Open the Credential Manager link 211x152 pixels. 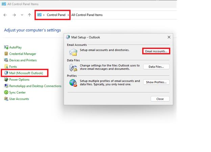pyautogui.click(x=23, y=54)
